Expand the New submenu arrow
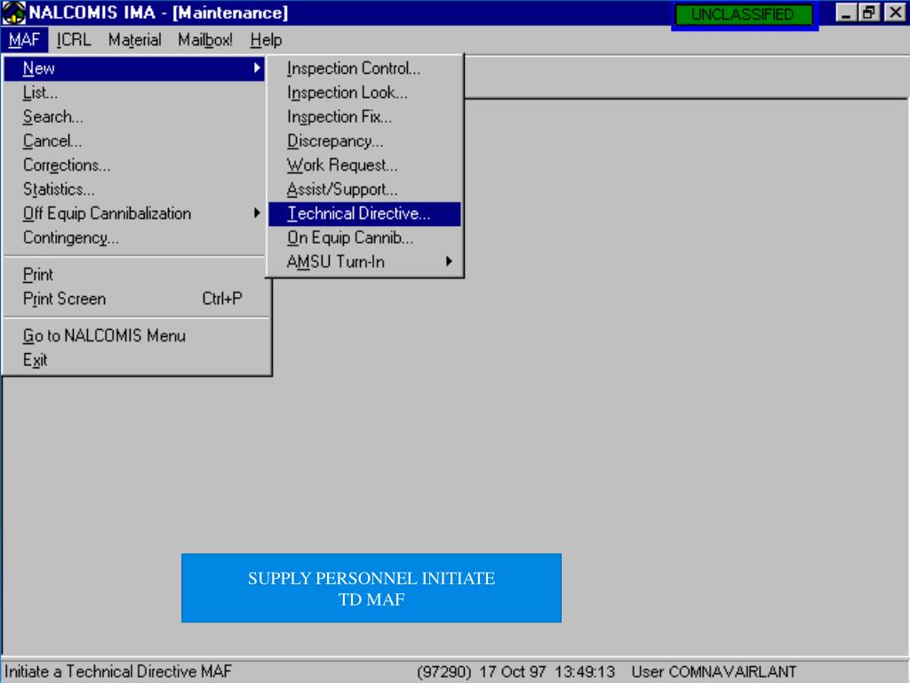 coord(257,68)
